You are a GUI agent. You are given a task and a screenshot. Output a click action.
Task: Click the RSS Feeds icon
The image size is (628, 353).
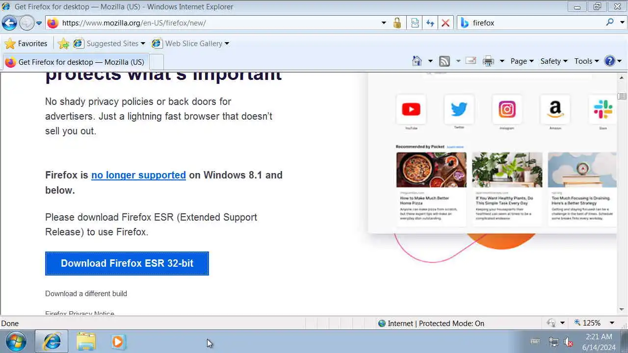pos(445,61)
